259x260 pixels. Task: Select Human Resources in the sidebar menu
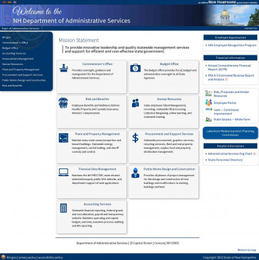12,64
